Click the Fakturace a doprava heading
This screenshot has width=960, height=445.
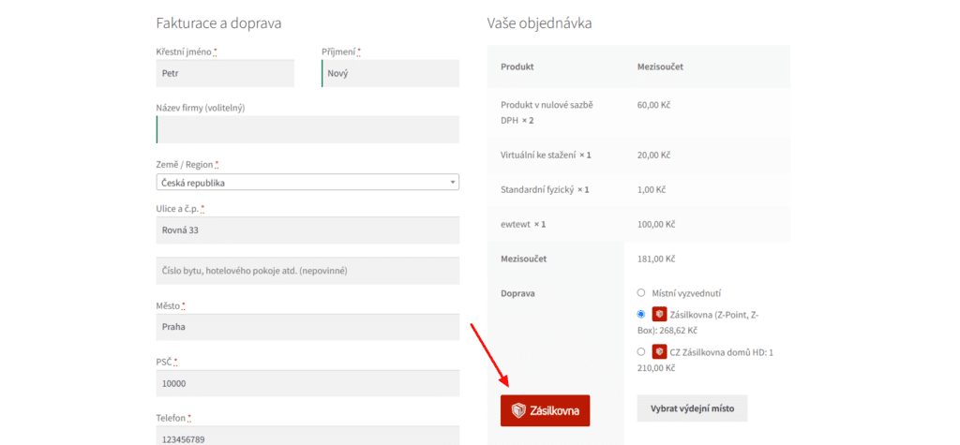pos(218,23)
